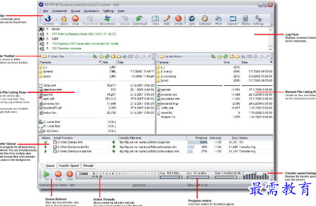Click the Progress column header in the queue

(198, 138)
